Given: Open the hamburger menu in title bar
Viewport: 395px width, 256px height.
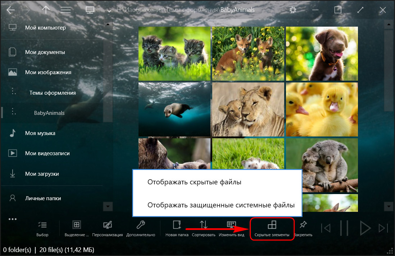Looking at the screenshot, I should pyautogui.click(x=65, y=10).
